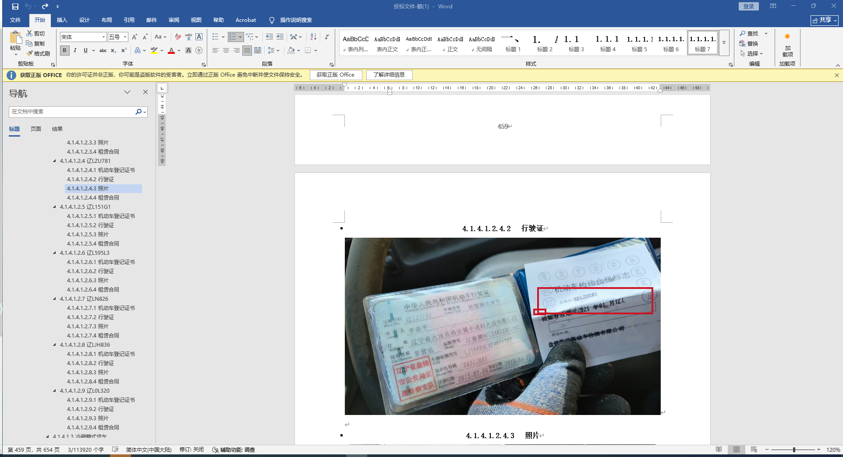Increase font size with grow icon
Viewport: 843px width, 457px height.
pos(135,37)
